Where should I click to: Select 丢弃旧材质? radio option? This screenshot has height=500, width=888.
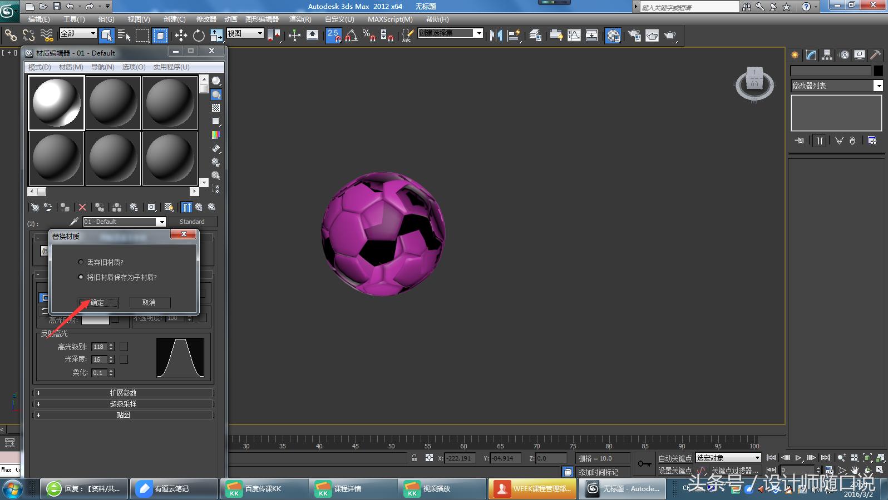[x=81, y=262]
